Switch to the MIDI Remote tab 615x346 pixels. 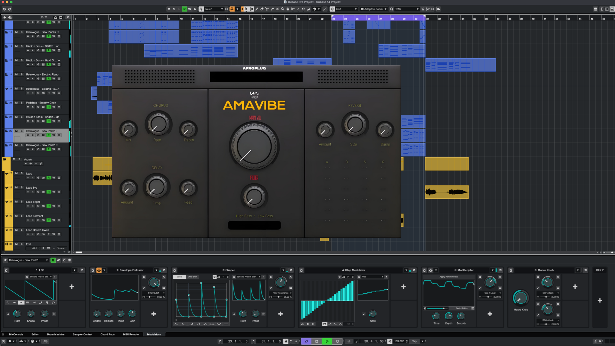pyautogui.click(x=131, y=334)
